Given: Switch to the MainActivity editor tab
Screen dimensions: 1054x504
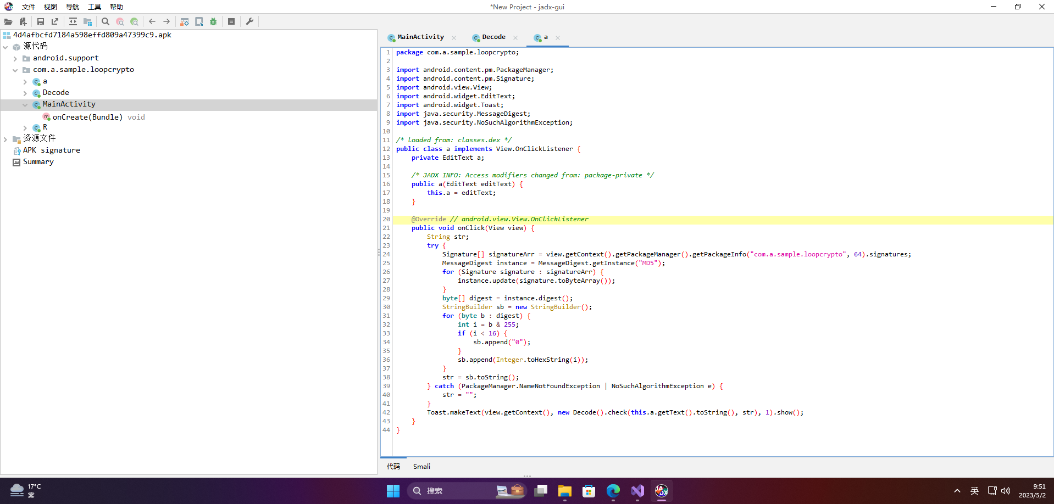Looking at the screenshot, I should 420,37.
